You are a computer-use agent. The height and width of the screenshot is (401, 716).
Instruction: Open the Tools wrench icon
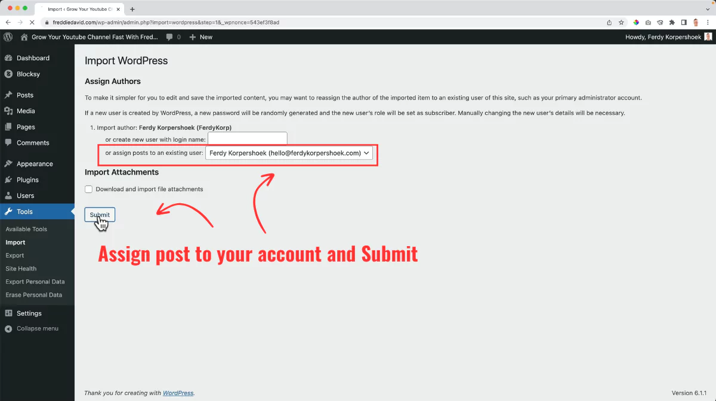[x=8, y=212]
